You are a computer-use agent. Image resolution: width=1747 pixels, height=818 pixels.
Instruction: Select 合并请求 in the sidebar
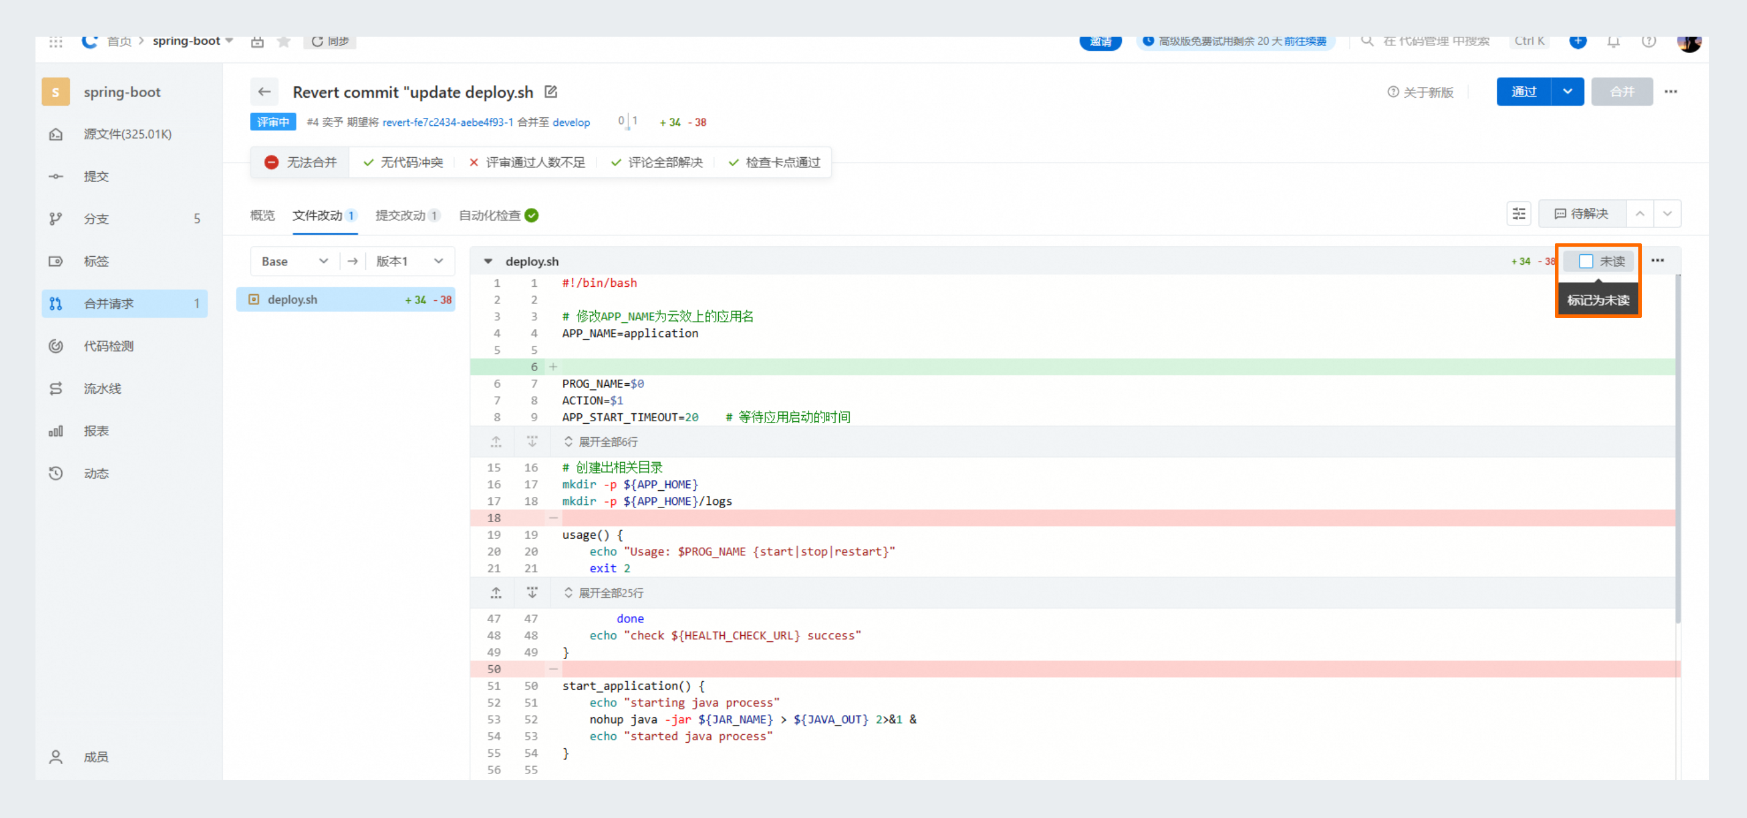125,304
